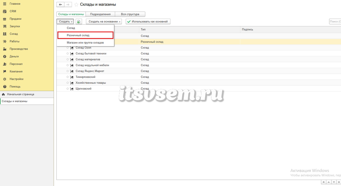Open Начальная страница in the panel
Viewport: 341px width, 186px height.
pos(20,94)
